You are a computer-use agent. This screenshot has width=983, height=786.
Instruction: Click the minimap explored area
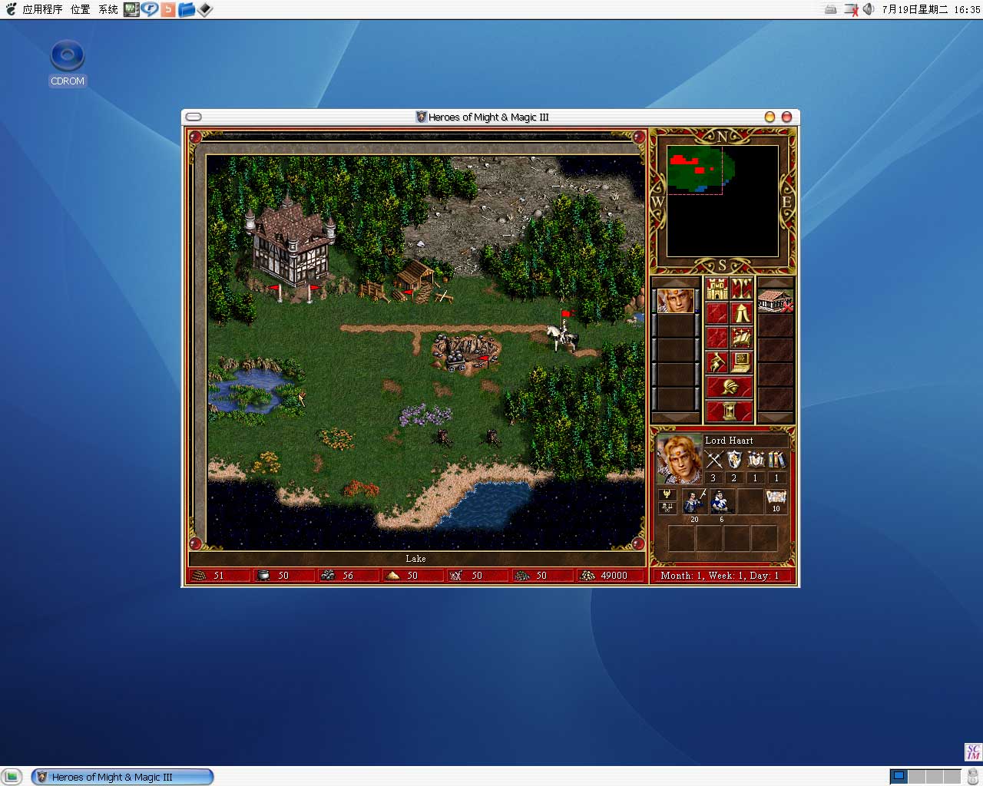pos(699,169)
